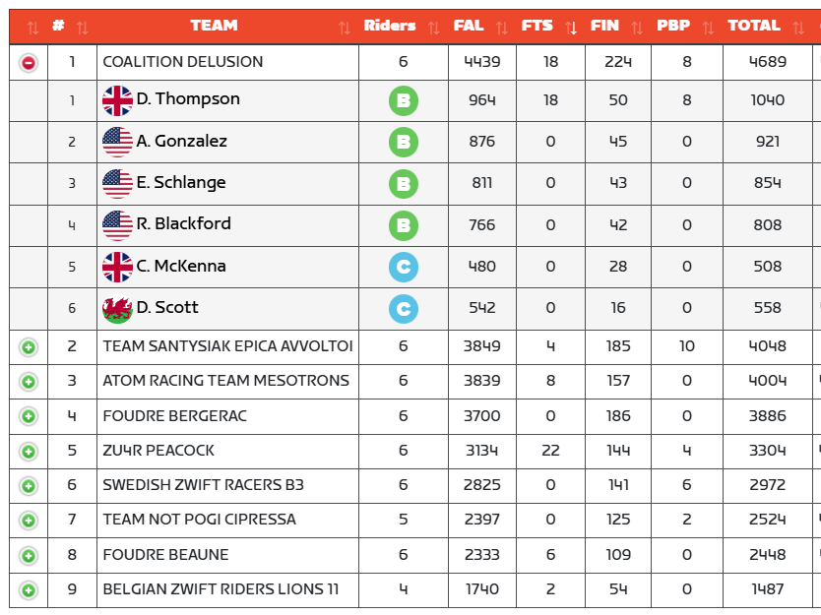Image resolution: width=821 pixels, height=615 pixels.
Task: Expand Team Santysiak Epica Avvoltoi row
Action: click(x=29, y=346)
